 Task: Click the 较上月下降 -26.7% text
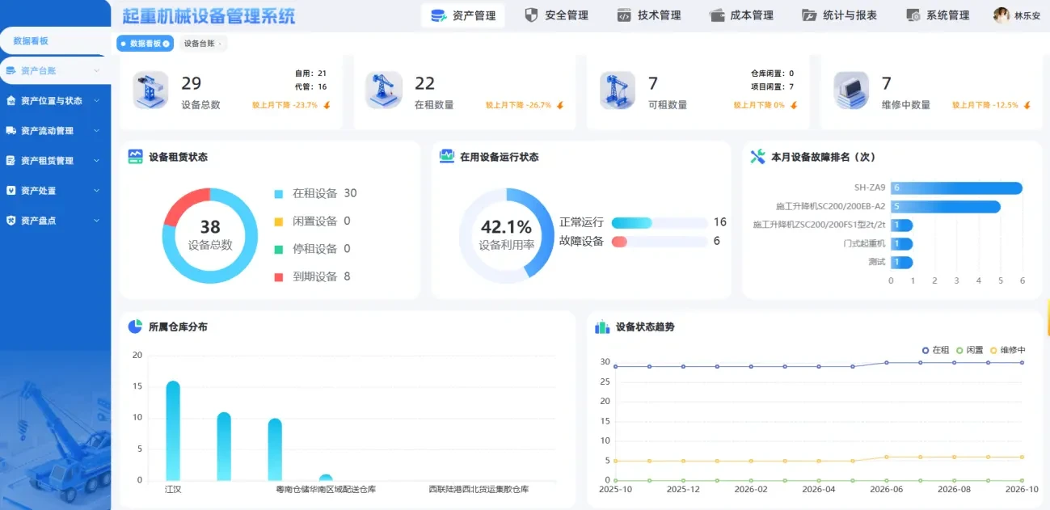(x=518, y=105)
